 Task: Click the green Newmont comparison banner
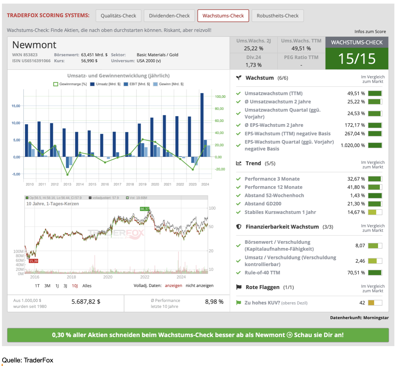[x=198, y=335]
